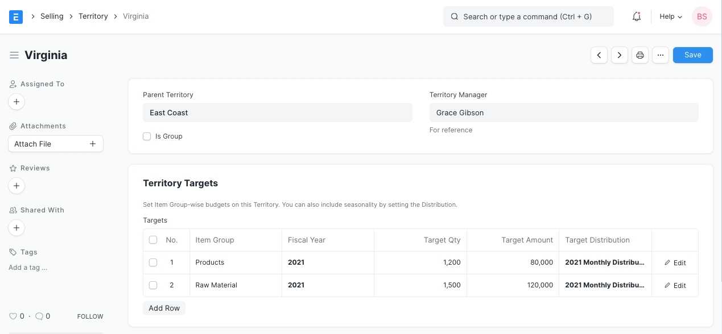Go to next territory record
The width and height of the screenshot is (722, 334).
click(x=620, y=55)
